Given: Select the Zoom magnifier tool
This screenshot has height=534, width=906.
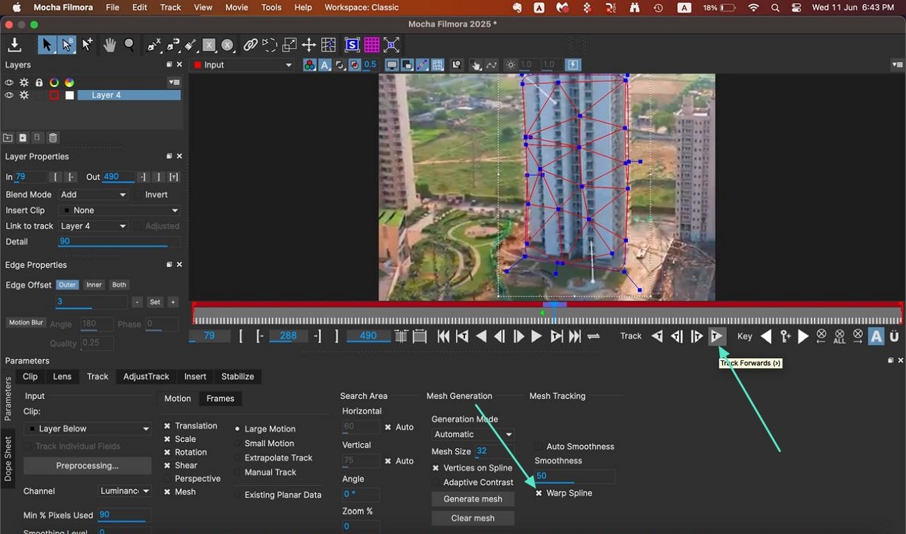Looking at the screenshot, I should 130,45.
